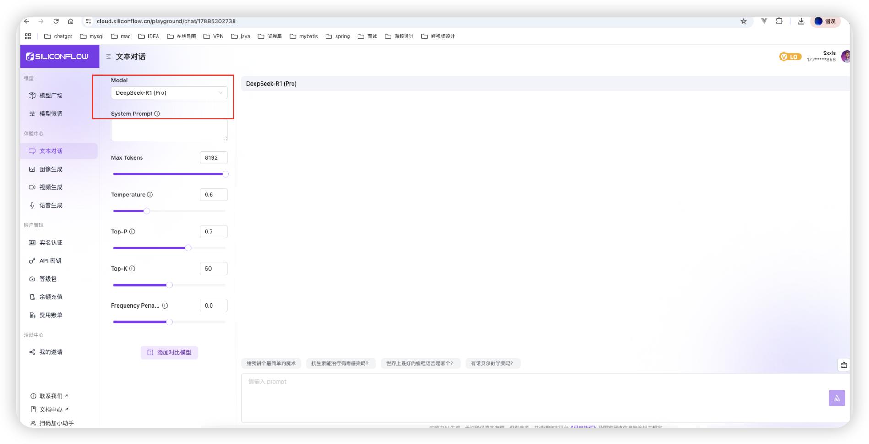Open the mybatis bookmark folder
The width and height of the screenshot is (869, 444).
(304, 36)
